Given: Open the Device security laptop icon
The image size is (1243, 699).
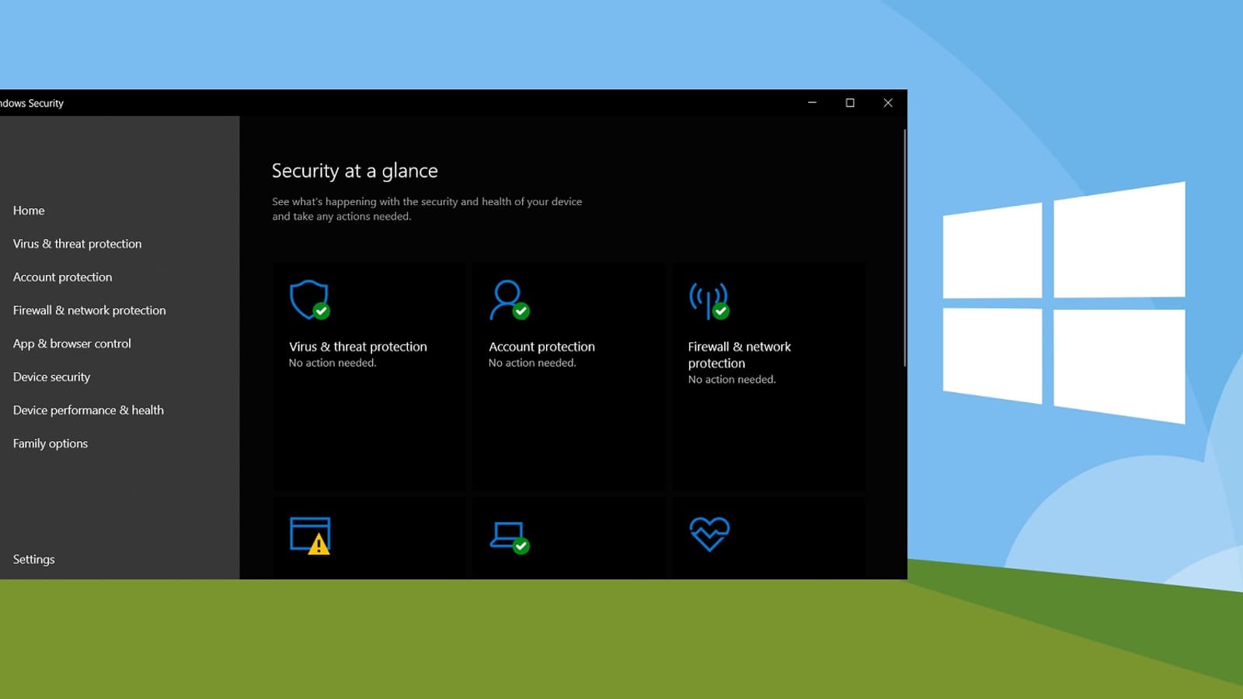Looking at the screenshot, I should (510, 537).
